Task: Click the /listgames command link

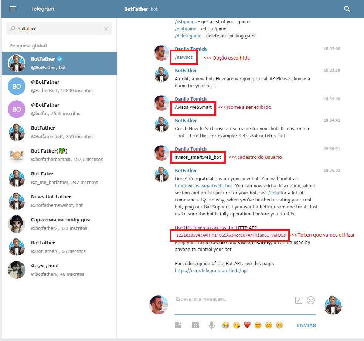Action: (x=186, y=21)
